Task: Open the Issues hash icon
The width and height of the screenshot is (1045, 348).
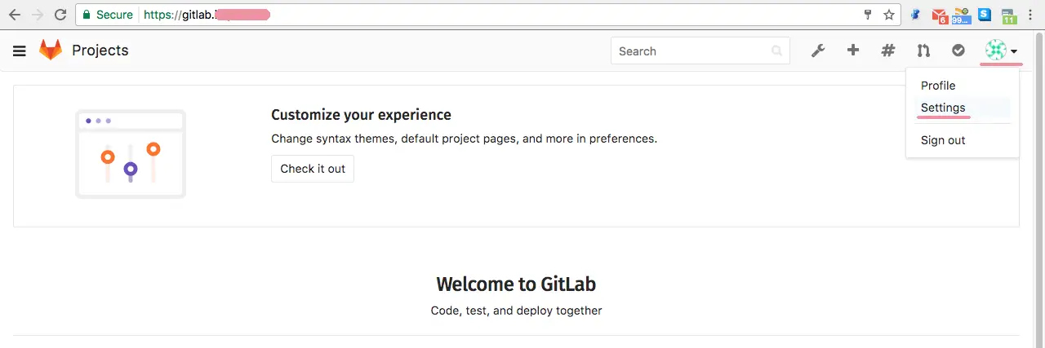Action: [x=888, y=51]
